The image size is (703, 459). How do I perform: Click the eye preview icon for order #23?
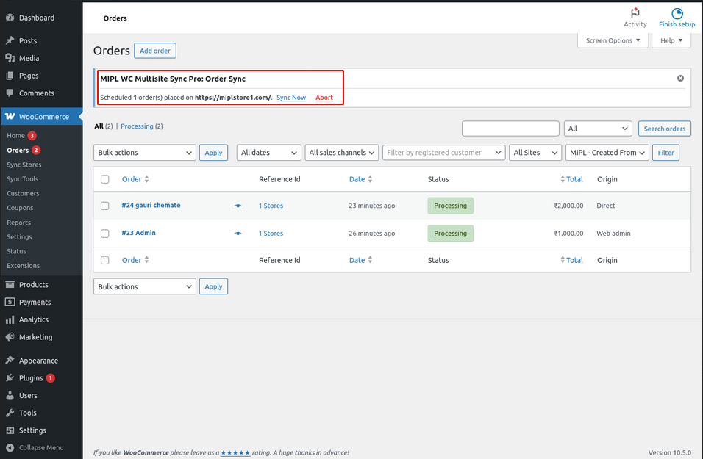(238, 234)
